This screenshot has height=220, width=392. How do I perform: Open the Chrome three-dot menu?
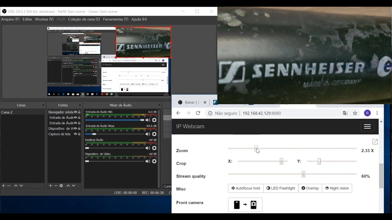[377, 113]
